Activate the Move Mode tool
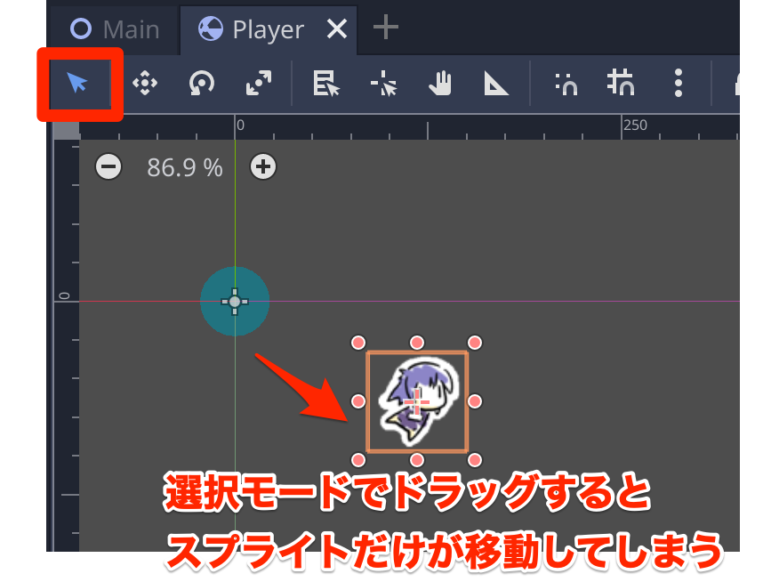 point(145,83)
